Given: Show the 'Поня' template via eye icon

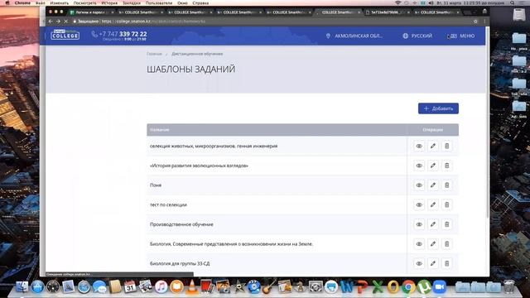Looking at the screenshot, I should pos(419,185).
